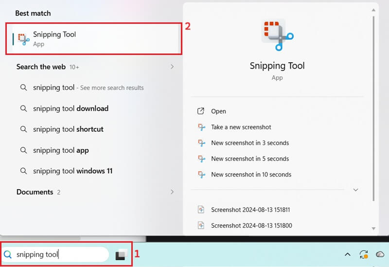Click file icon for Screenshot 2024-08-13 151800

tap(201, 225)
